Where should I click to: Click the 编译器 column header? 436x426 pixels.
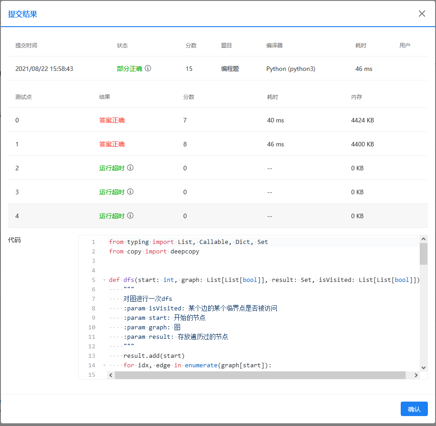(275, 45)
